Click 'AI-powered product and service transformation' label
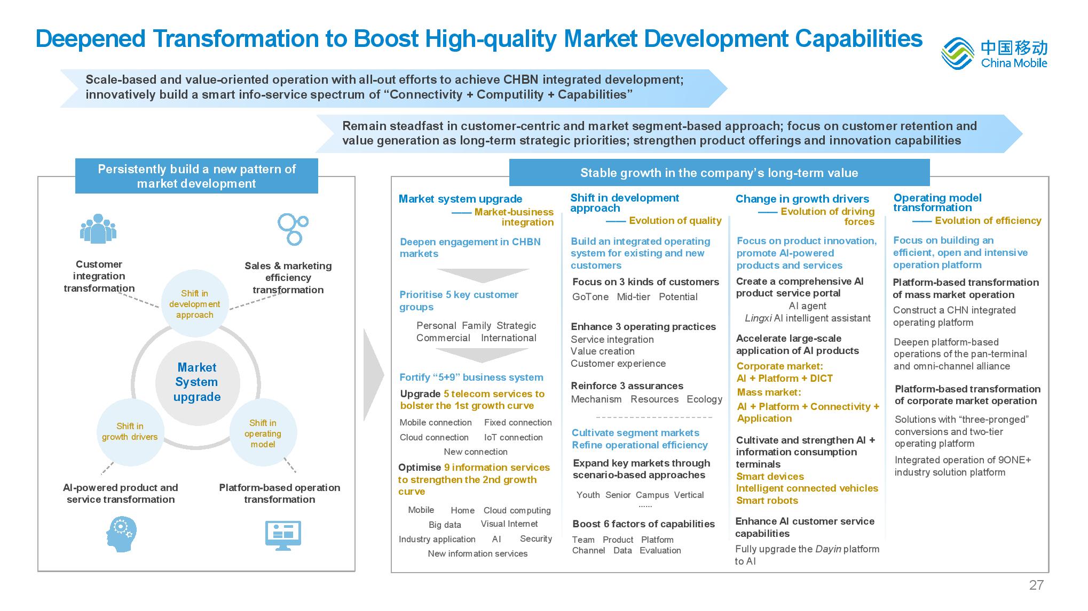The width and height of the screenshot is (1088, 611). tap(121, 493)
